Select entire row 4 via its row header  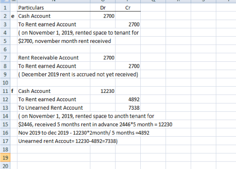5,32
